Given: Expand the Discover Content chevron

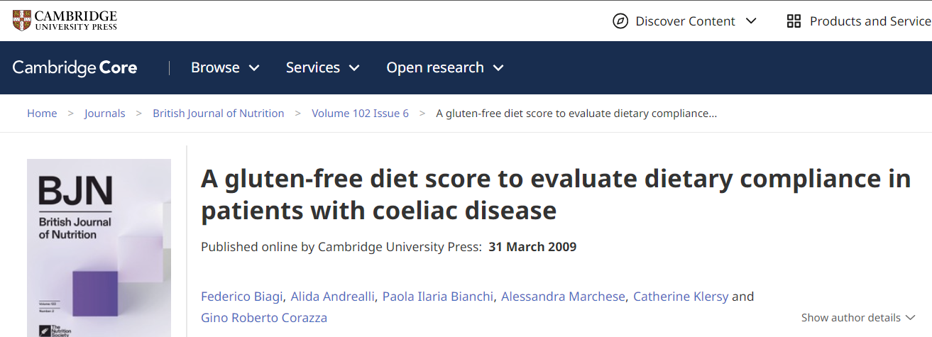Looking at the screenshot, I should pos(751,21).
